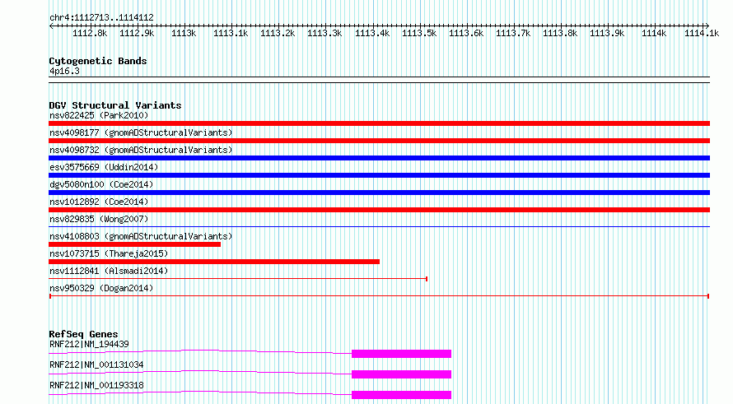Click the 1113.9k ruler tick label
Screen dimensions: 733x404
pyautogui.click(x=607, y=33)
